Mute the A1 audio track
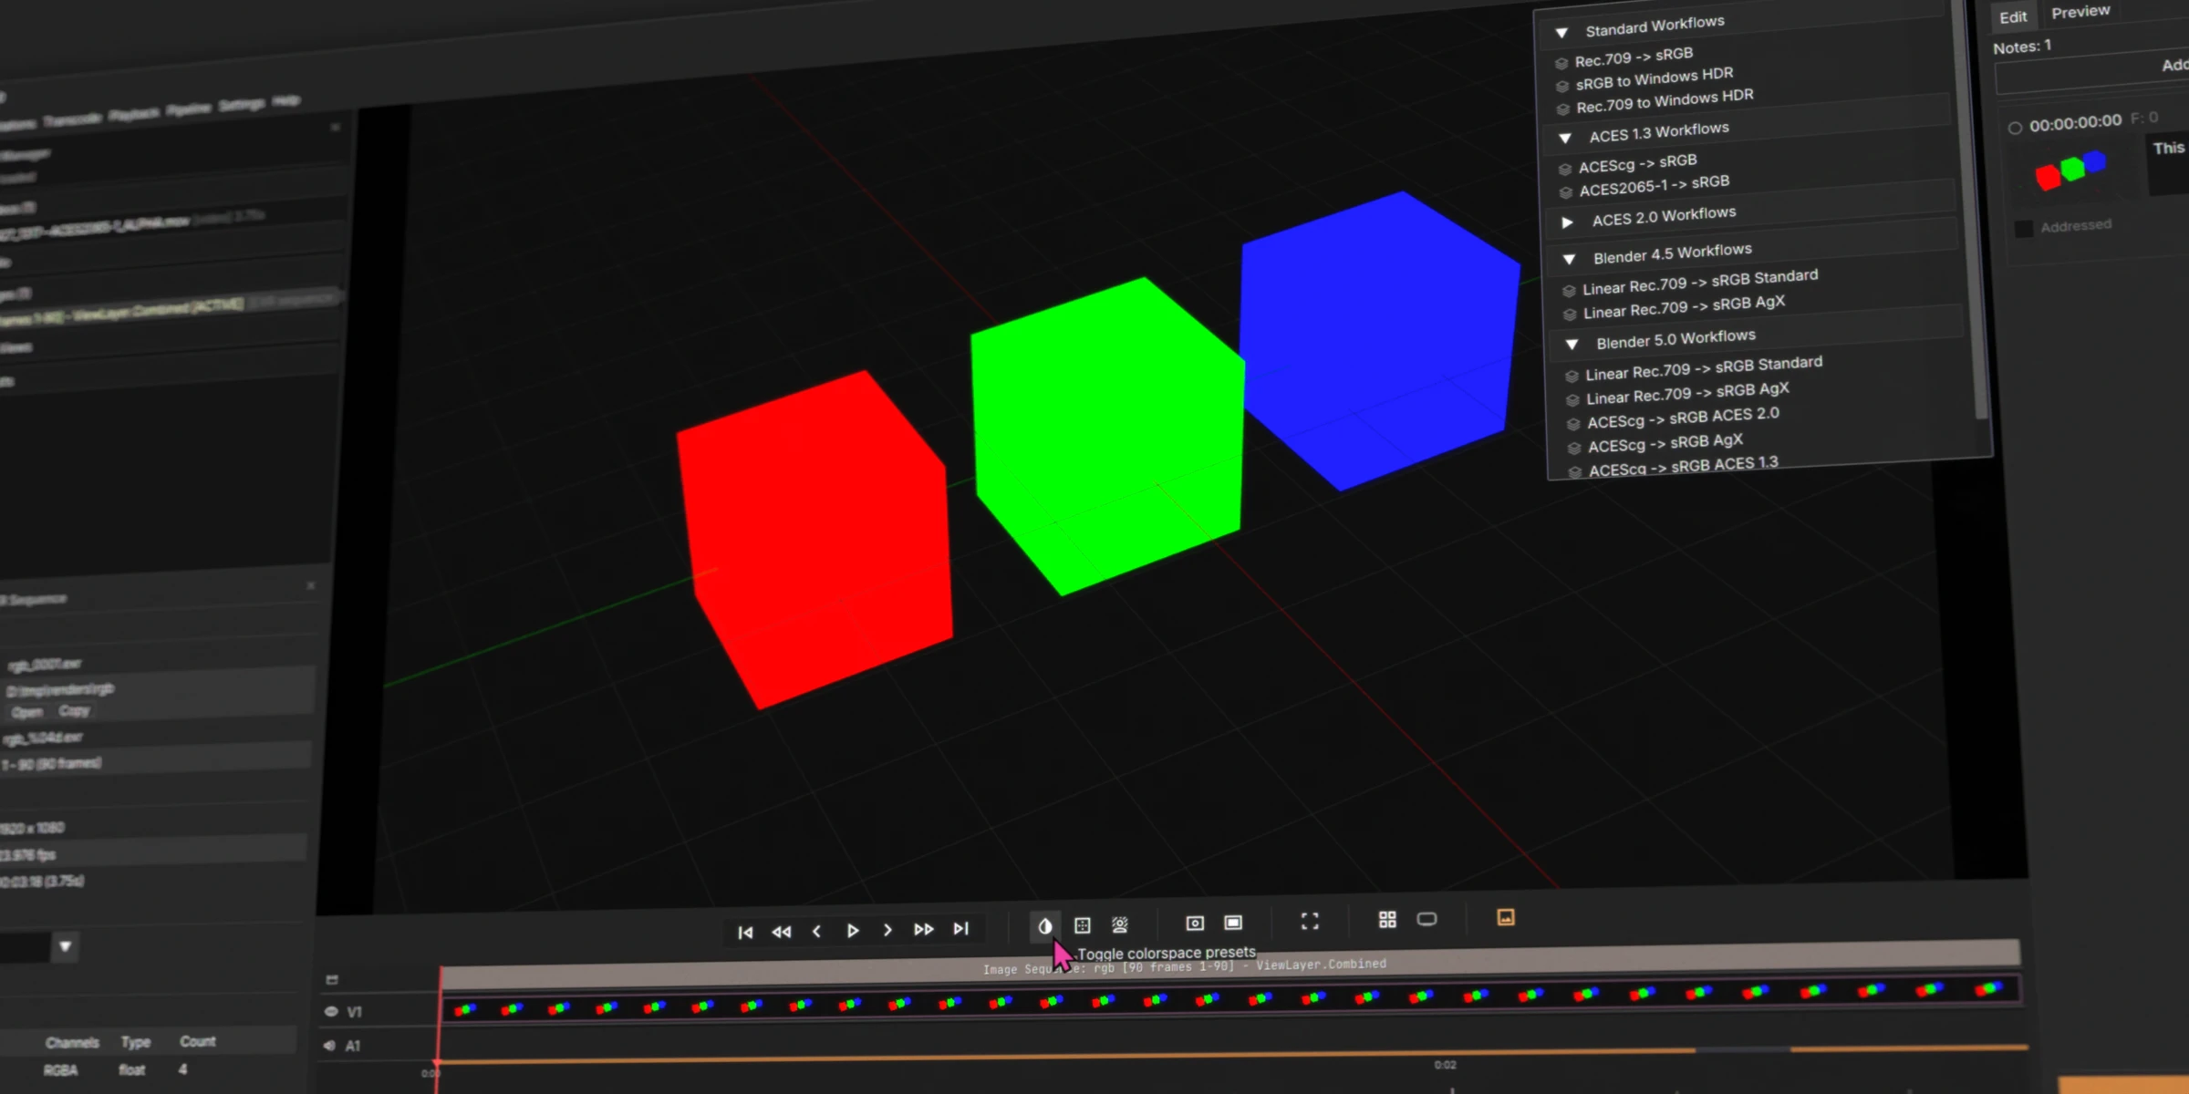The width and height of the screenshot is (2189, 1094). pos(327,1046)
